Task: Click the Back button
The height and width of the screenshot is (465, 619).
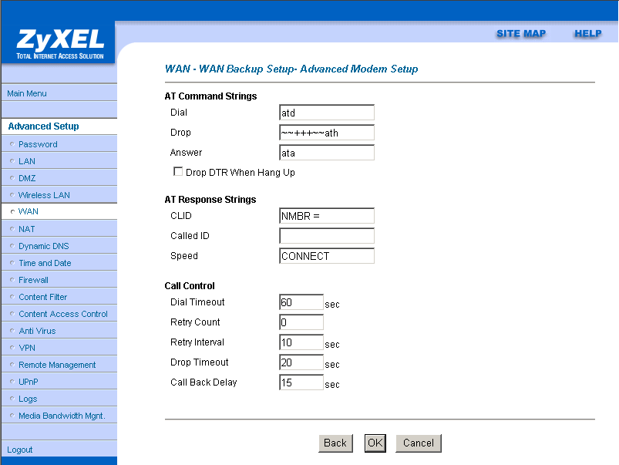Action: pyautogui.click(x=335, y=443)
